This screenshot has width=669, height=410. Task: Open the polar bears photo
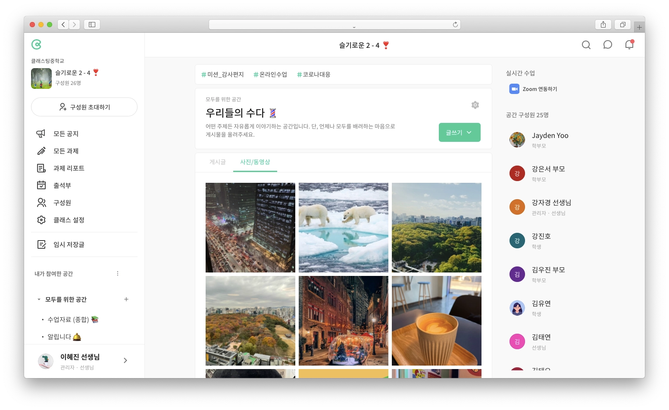click(x=344, y=228)
